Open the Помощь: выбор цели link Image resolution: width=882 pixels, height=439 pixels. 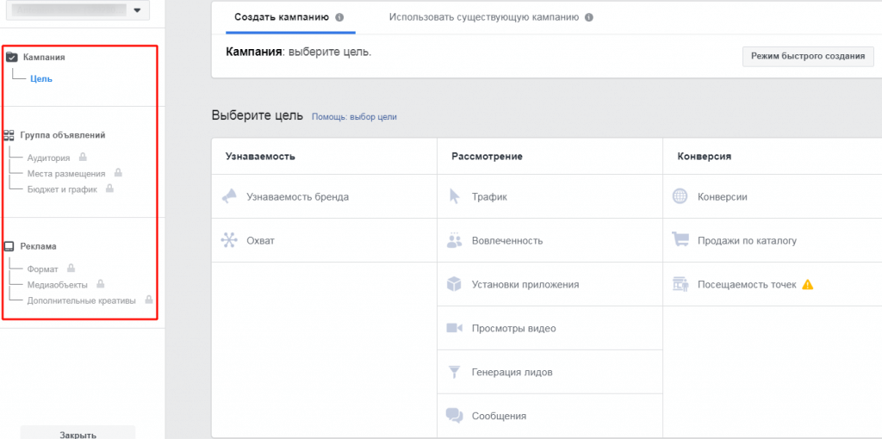354,117
